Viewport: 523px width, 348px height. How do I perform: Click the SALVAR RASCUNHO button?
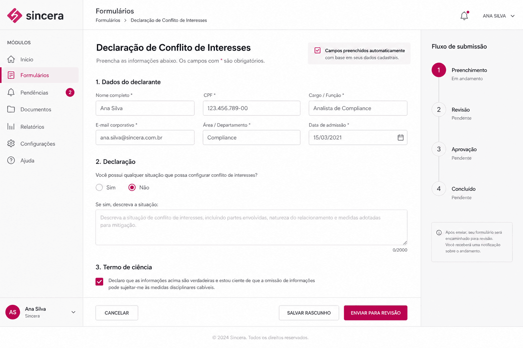click(x=309, y=313)
